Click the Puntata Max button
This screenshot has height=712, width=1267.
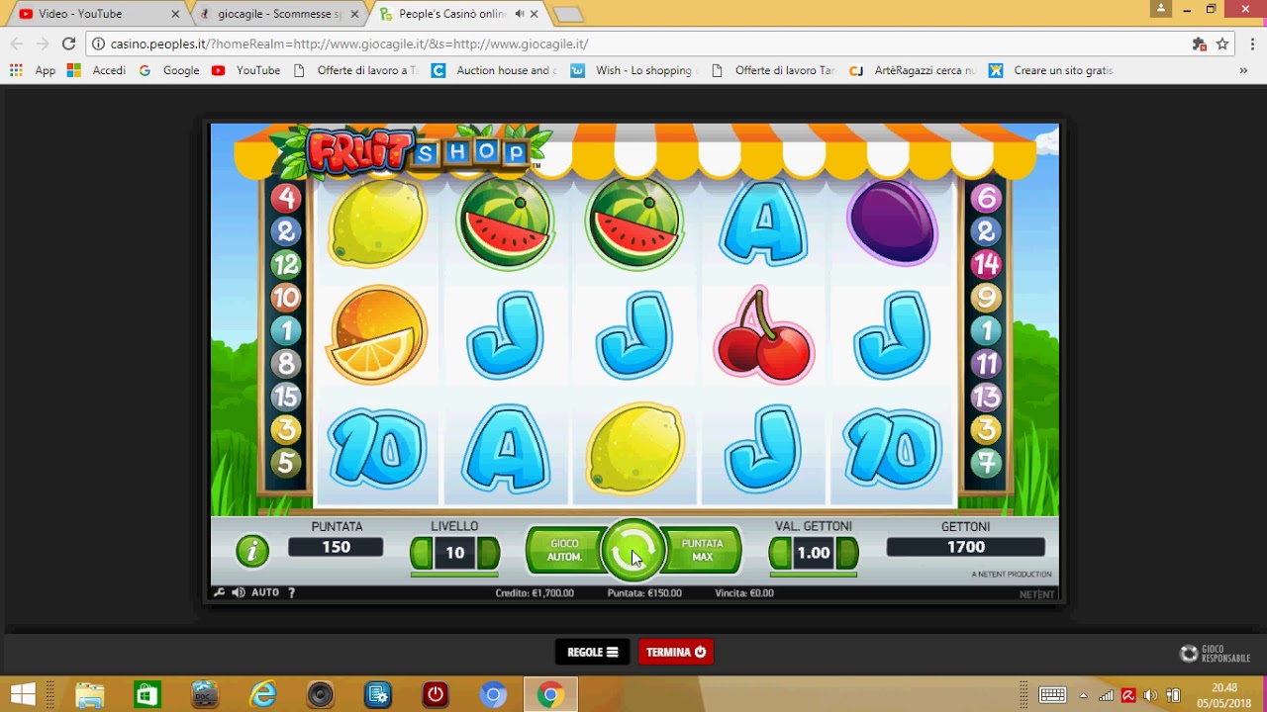point(702,551)
